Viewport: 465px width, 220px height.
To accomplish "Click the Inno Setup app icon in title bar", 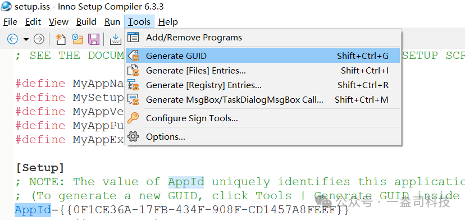I will click(x=6, y=6).
